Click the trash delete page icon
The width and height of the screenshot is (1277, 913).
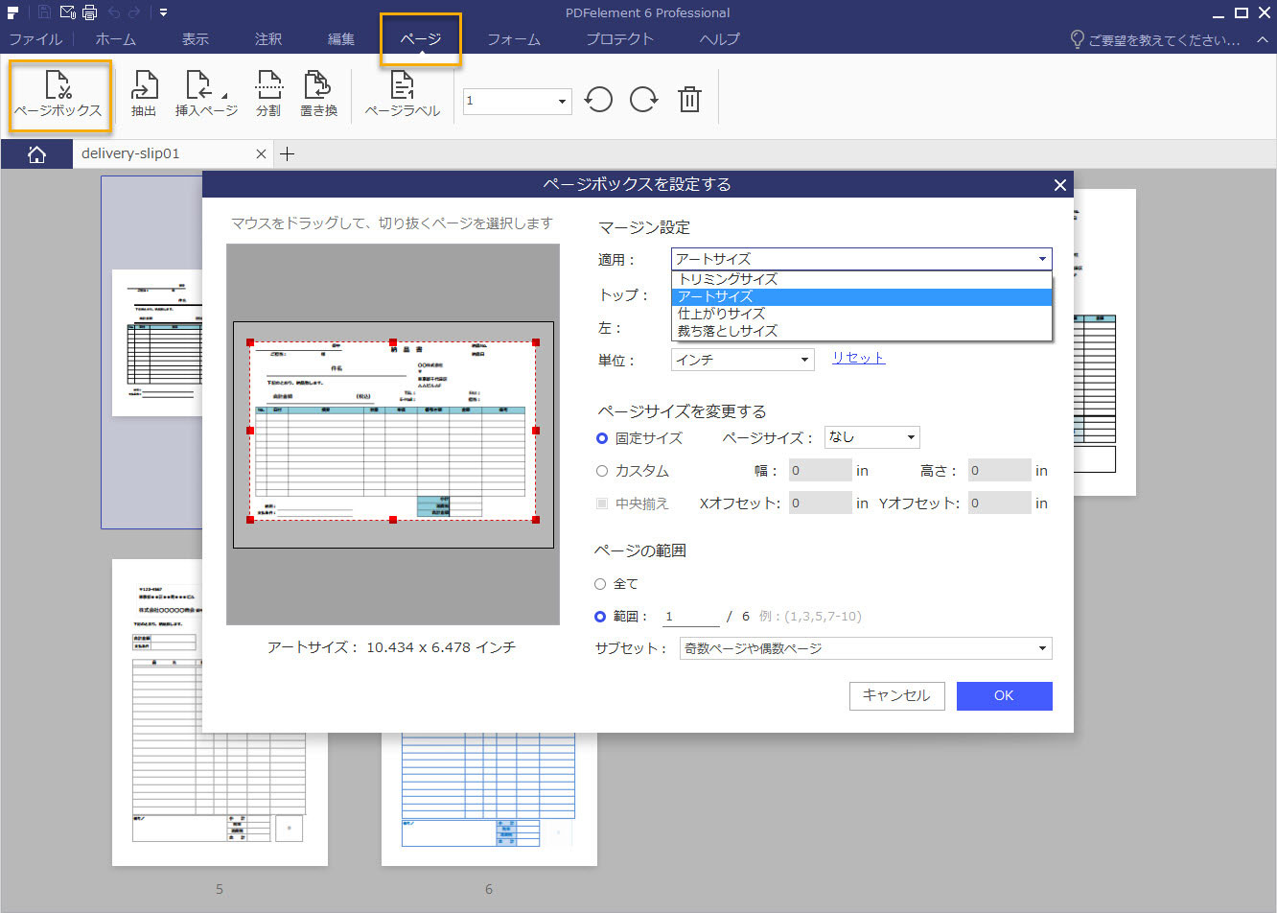click(689, 100)
